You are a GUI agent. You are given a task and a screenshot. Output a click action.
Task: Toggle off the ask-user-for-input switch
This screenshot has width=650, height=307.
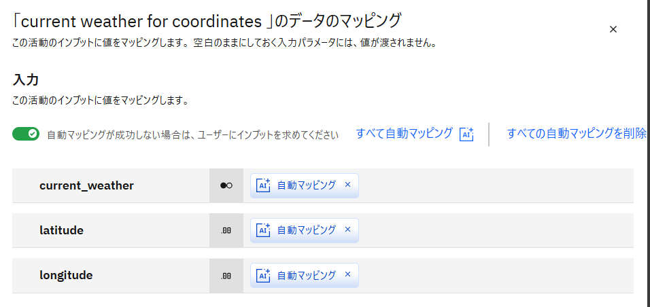pos(27,134)
